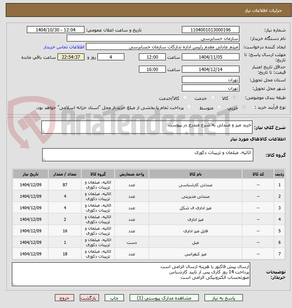Image resolution: width=292 pixels, height=308 pixels.
Task: Click the 'نام کالا' column header
Action: [x=195, y=174]
